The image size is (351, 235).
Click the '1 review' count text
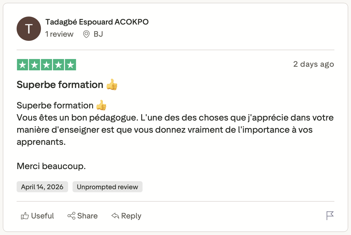[59, 34]
